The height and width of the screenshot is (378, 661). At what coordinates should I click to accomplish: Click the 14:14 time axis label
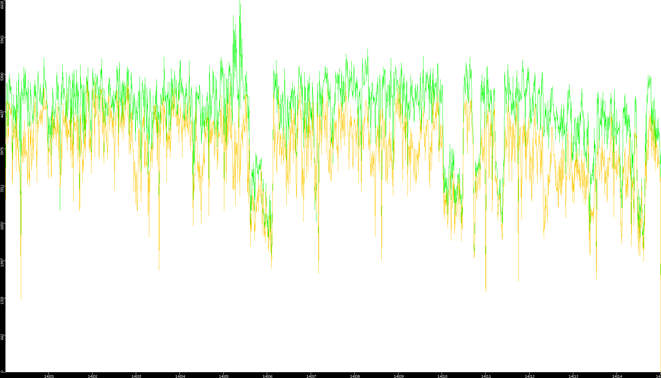tap(617, 376)
